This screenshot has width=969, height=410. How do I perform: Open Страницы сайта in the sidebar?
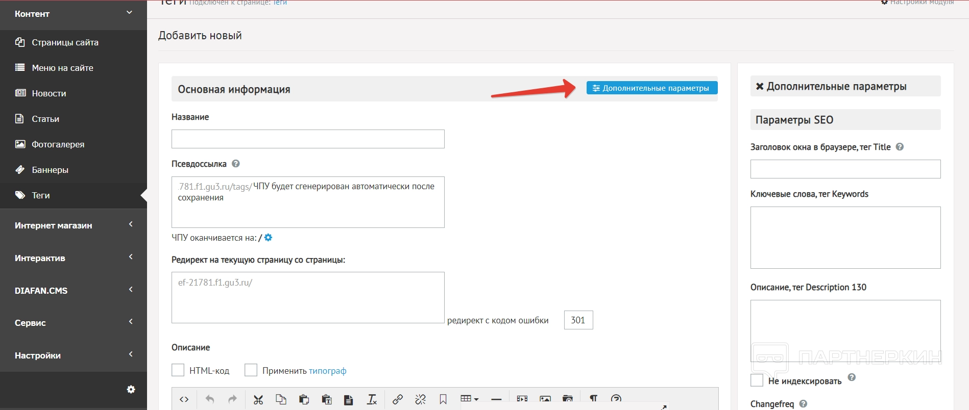(65, 42)
